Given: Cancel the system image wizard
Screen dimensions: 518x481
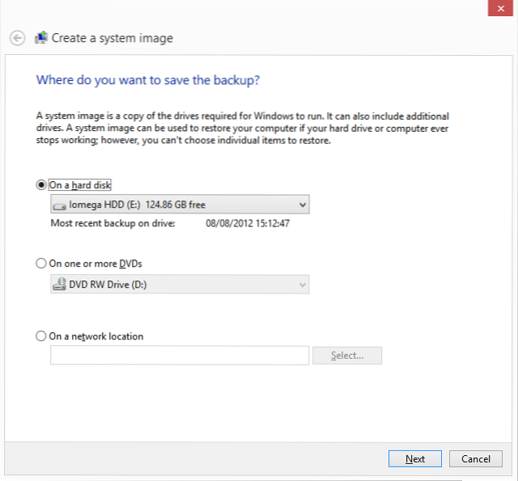Looking at the screenshot, I should [476, 459].
